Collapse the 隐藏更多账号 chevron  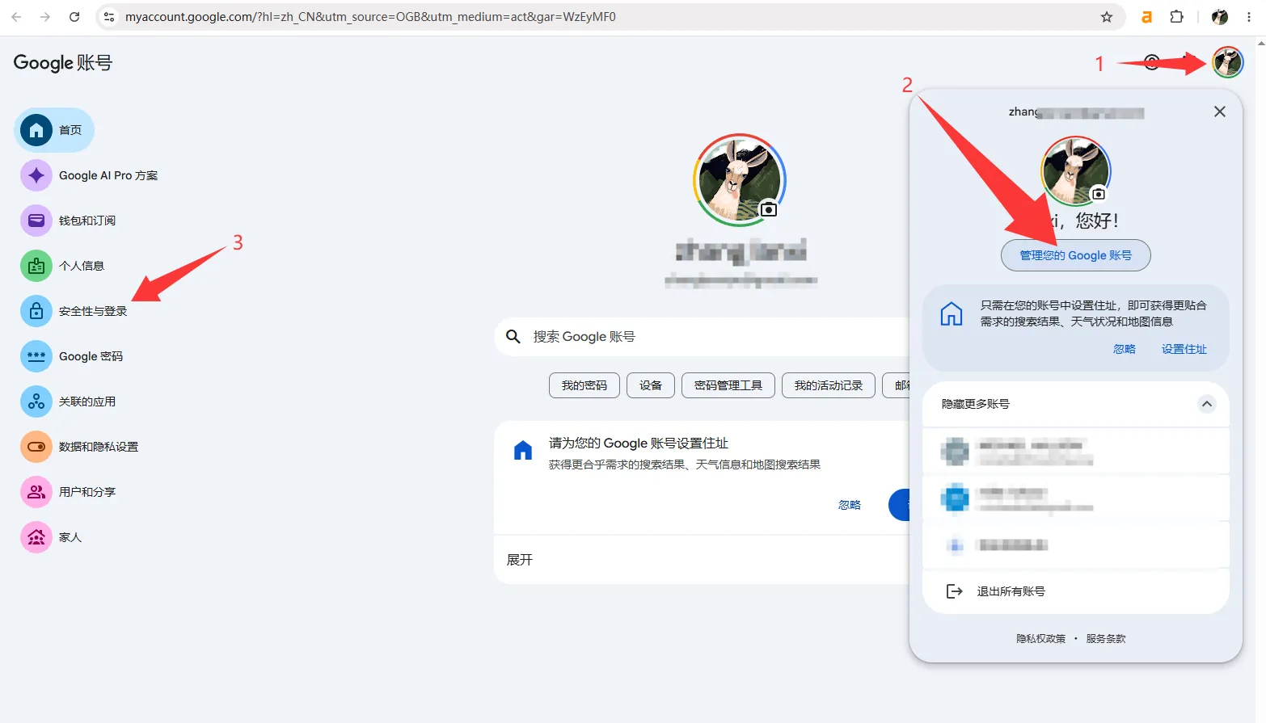(x=1207, y=404)
